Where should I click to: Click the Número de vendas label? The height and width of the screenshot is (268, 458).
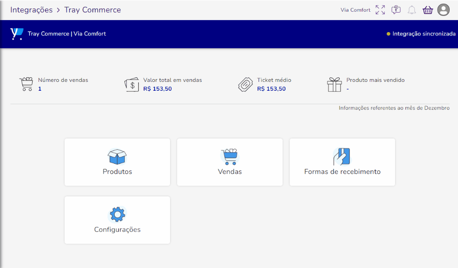[x=63, y=80]
